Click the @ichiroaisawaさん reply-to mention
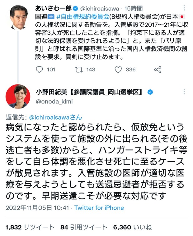 [56, 117]
